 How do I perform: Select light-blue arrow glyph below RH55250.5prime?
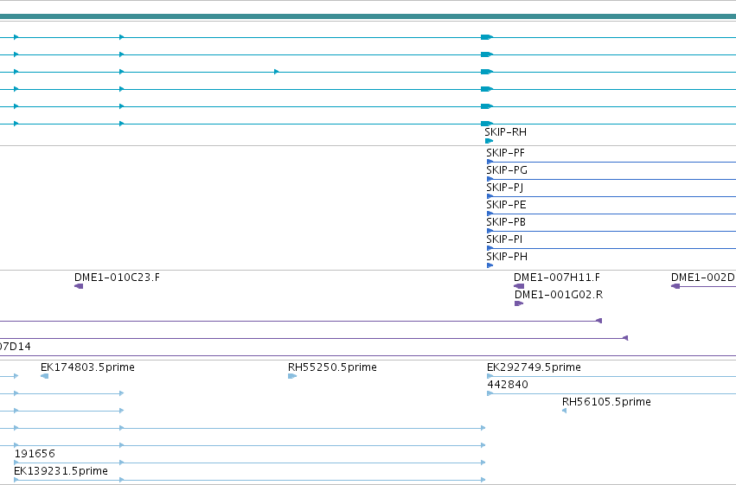tap(292, 376)
